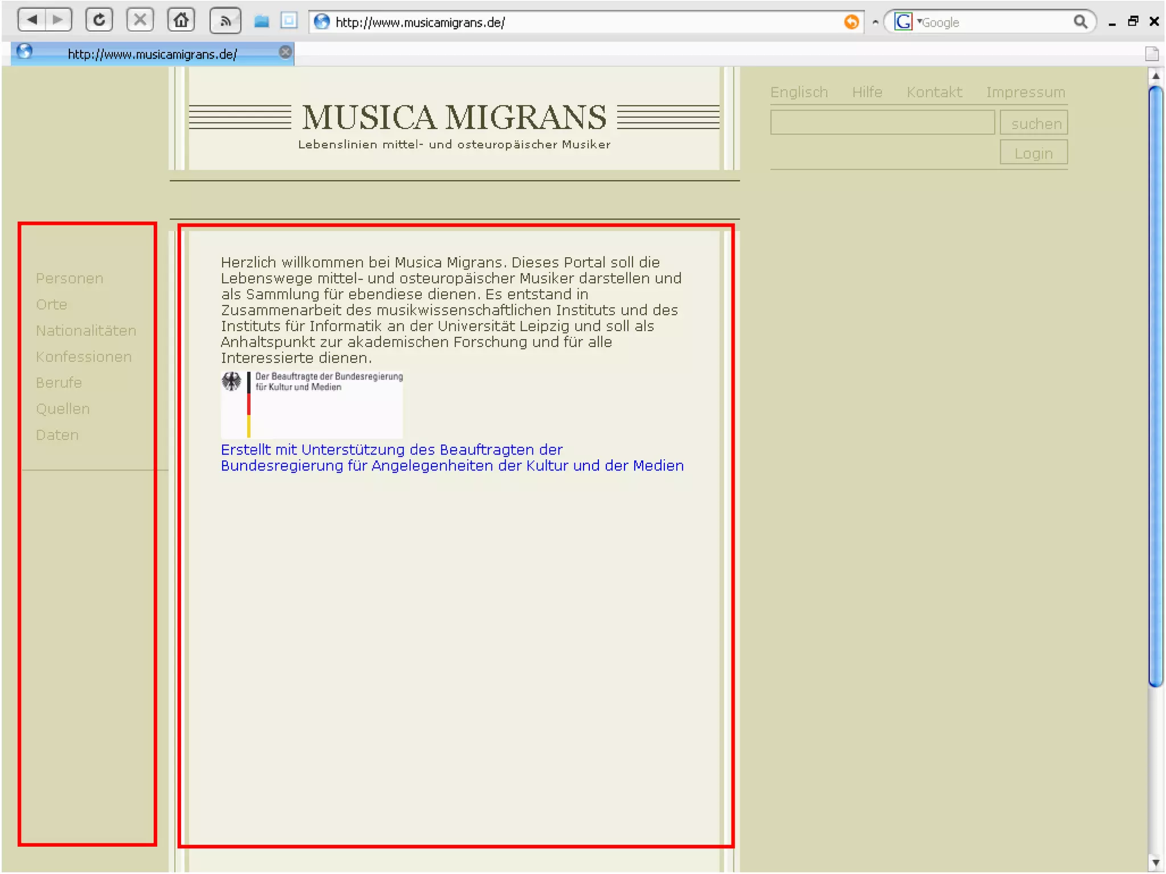Open the Nationalitäten sidebar menu entry

tap(86, 331)
